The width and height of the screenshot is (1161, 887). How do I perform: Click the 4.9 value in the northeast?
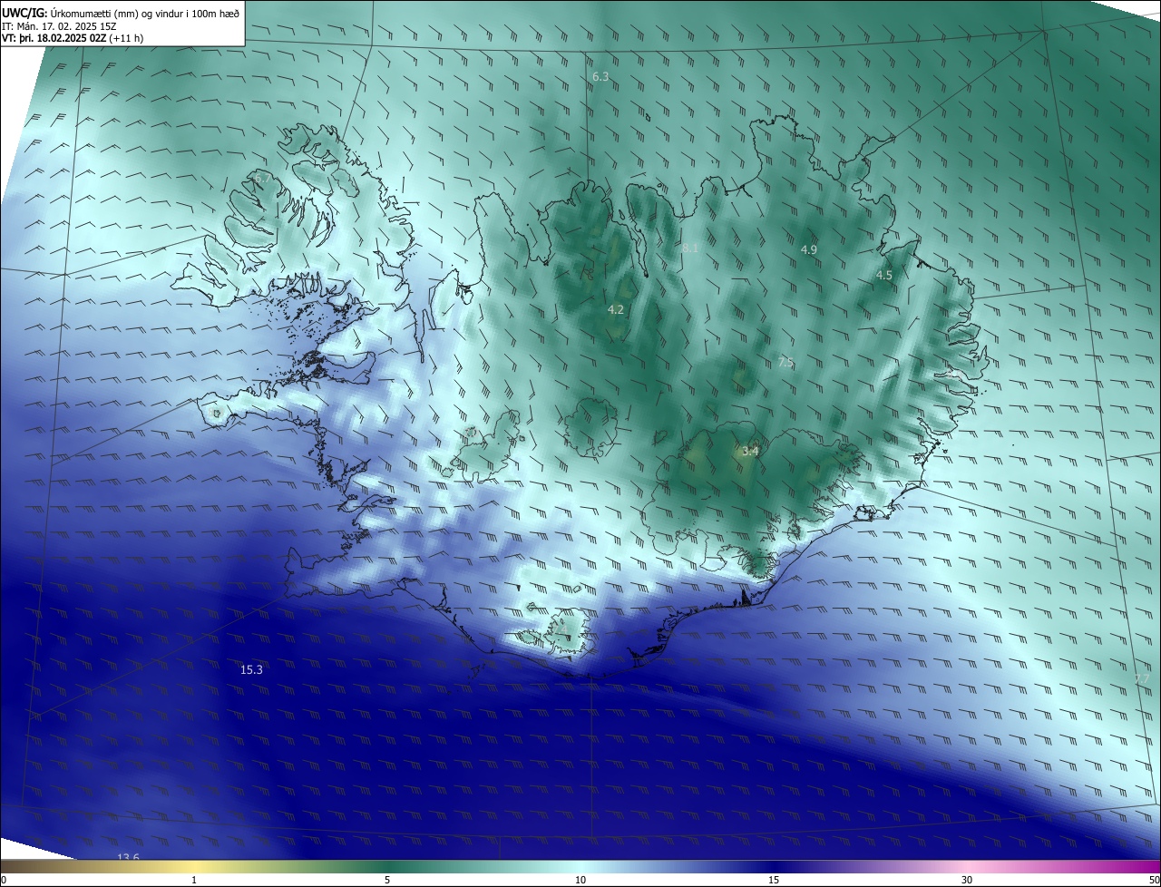click(809, 249)
